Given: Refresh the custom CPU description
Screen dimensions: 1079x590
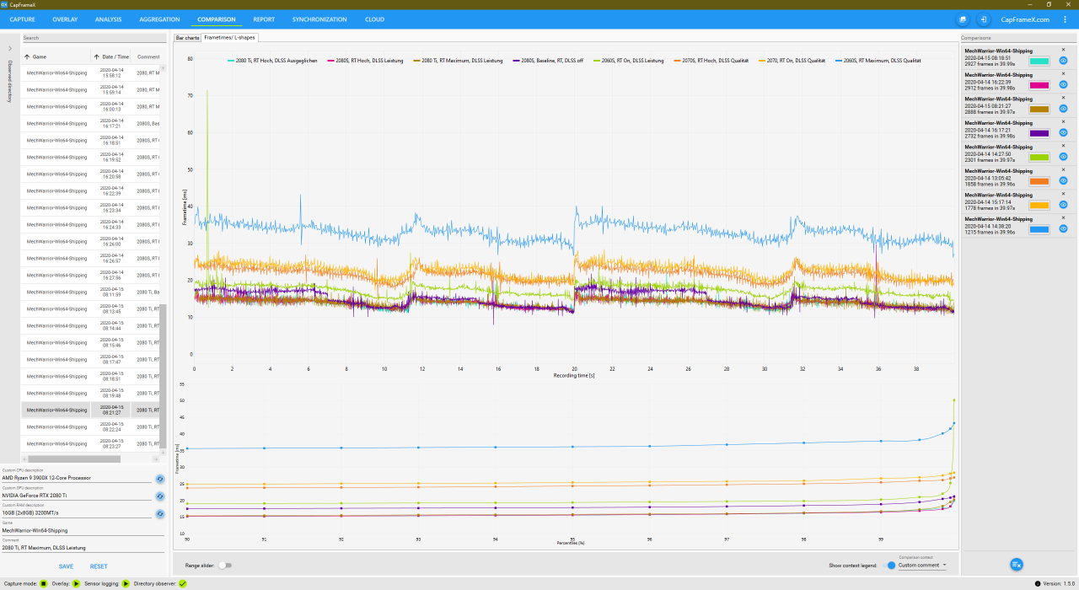Looking at the screenshot, I should click(159, 479).
